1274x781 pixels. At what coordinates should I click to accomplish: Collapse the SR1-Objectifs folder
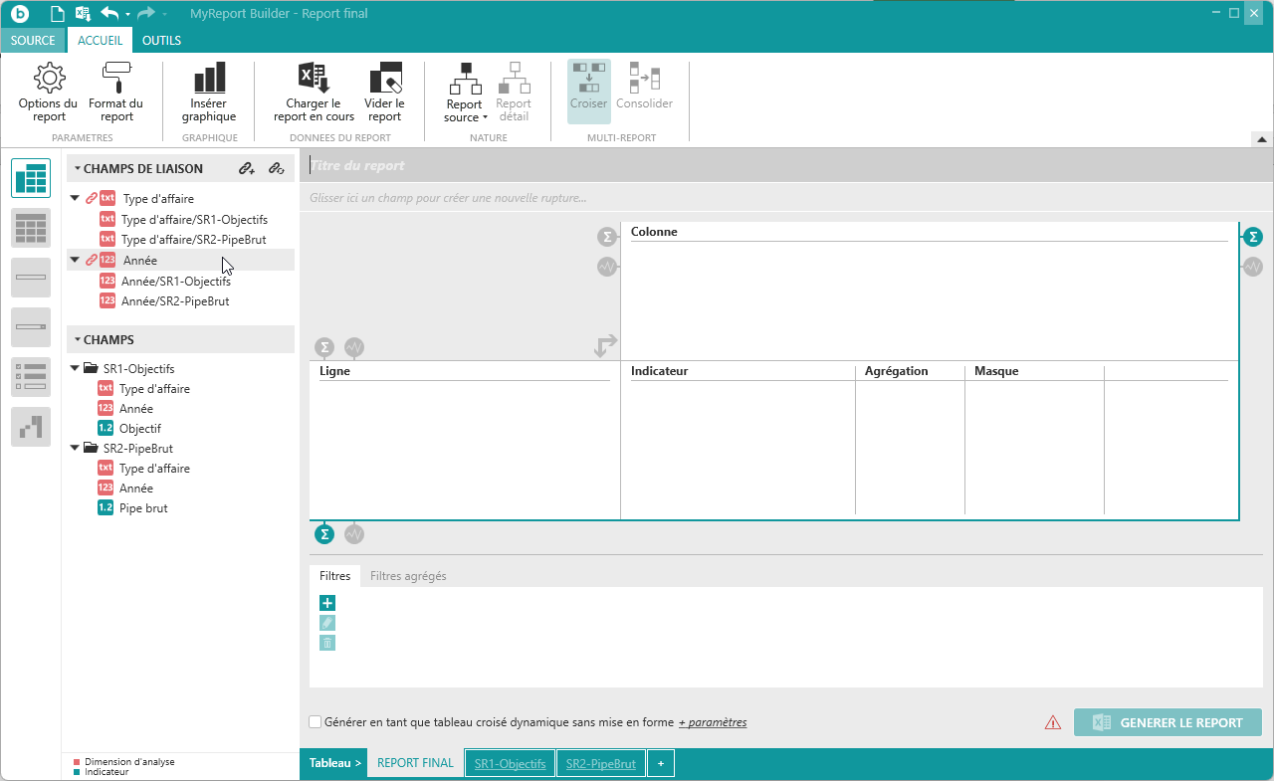click(75, 368)
